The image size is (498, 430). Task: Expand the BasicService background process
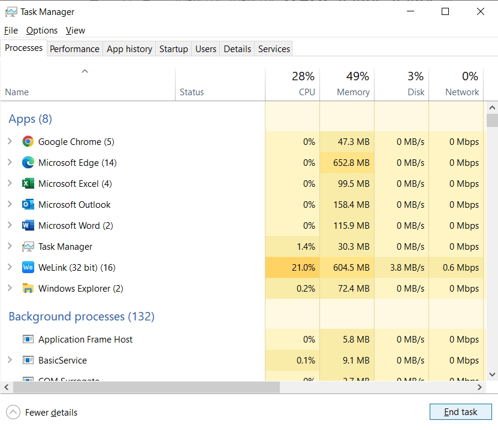click(10, 359)
